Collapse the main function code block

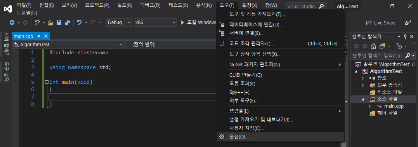pyautogui.click(x=47, y=82)
